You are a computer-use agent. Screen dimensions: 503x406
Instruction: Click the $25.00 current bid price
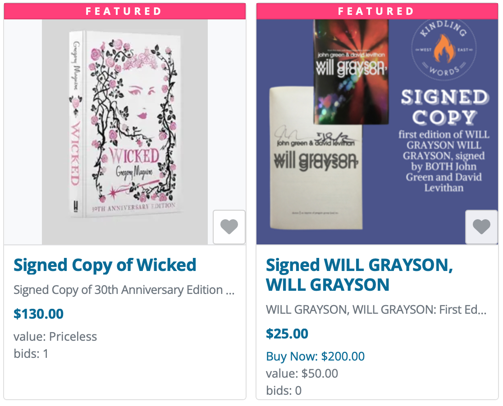click(287, 334)
